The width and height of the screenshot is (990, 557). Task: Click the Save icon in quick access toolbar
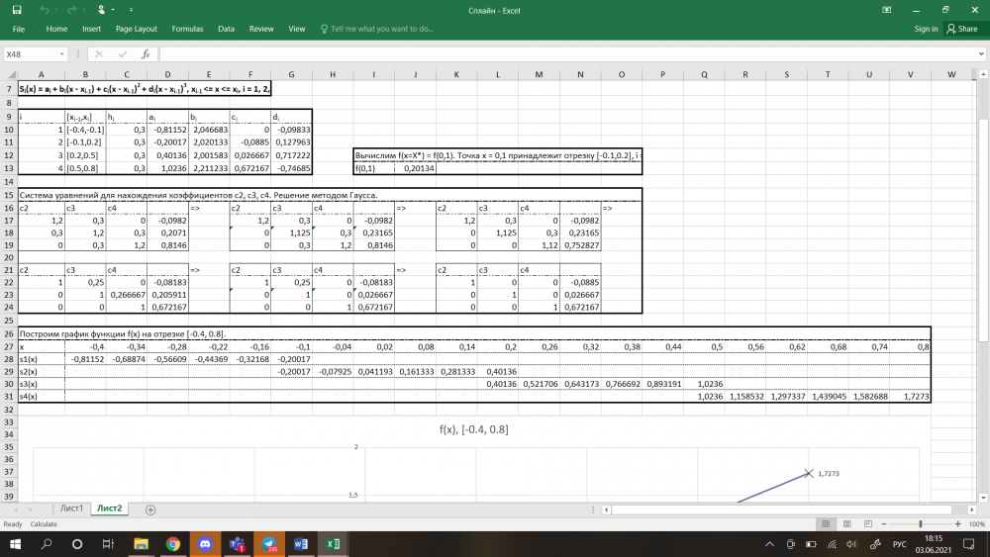17,10
